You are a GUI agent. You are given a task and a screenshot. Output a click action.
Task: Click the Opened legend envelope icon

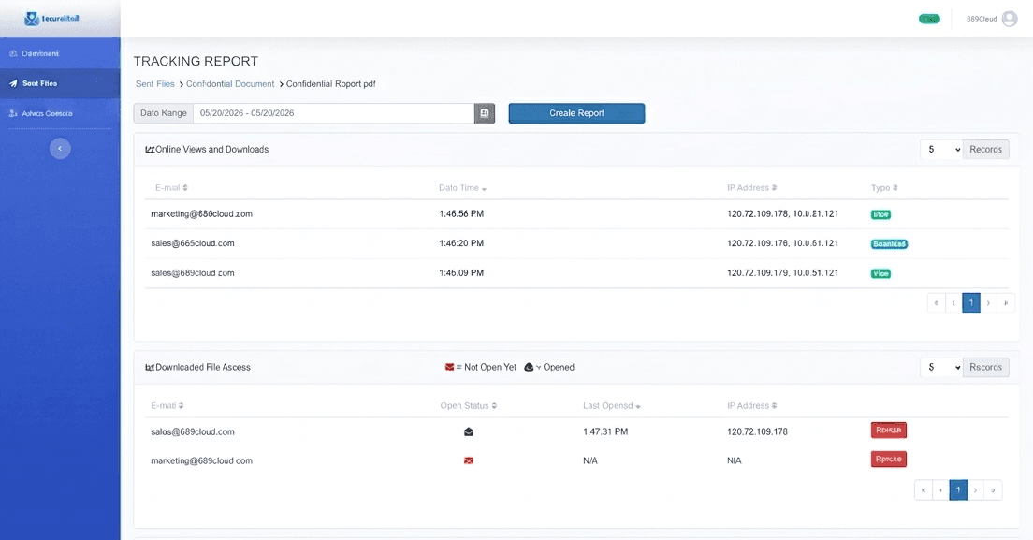click(529, 368)
